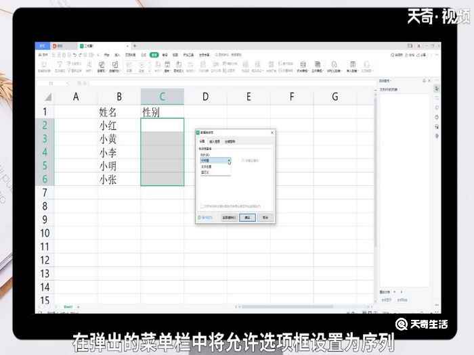The width and height of the screenshot is (474, 355).
Task: Click the add new sheet plus icon
Action: [x=78, y=306]
